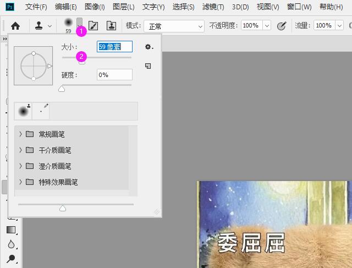352x268 pixels.
Task: Select the Dodge tool
Action: (x=11, y=259)
